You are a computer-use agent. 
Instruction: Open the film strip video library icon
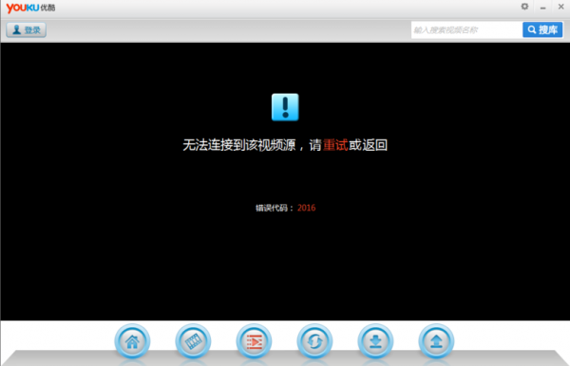coord(193,341)
